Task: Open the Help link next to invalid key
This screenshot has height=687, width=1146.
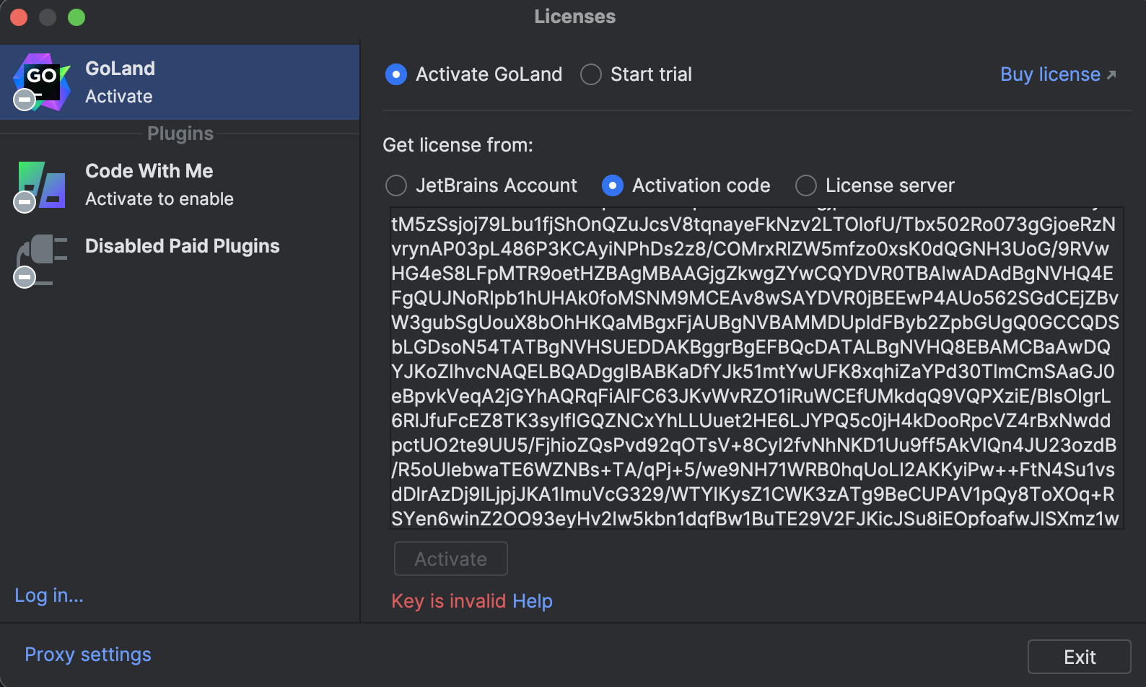Action: 533,601
